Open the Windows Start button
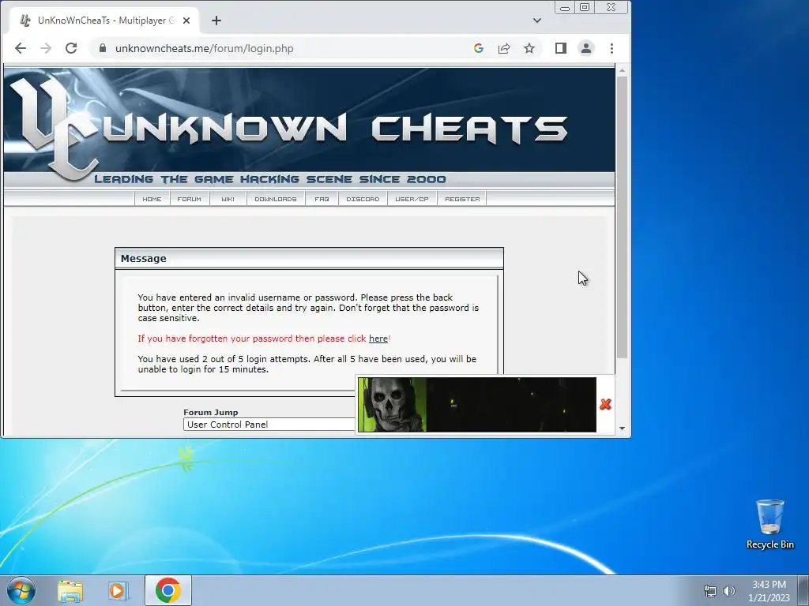 21,590
